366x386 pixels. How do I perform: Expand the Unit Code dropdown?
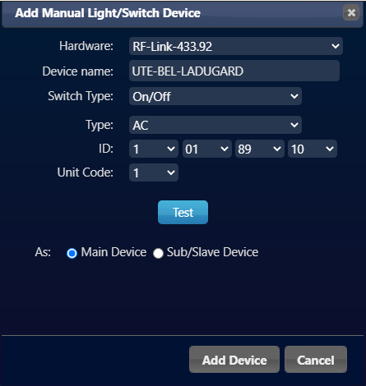point(154,172)
